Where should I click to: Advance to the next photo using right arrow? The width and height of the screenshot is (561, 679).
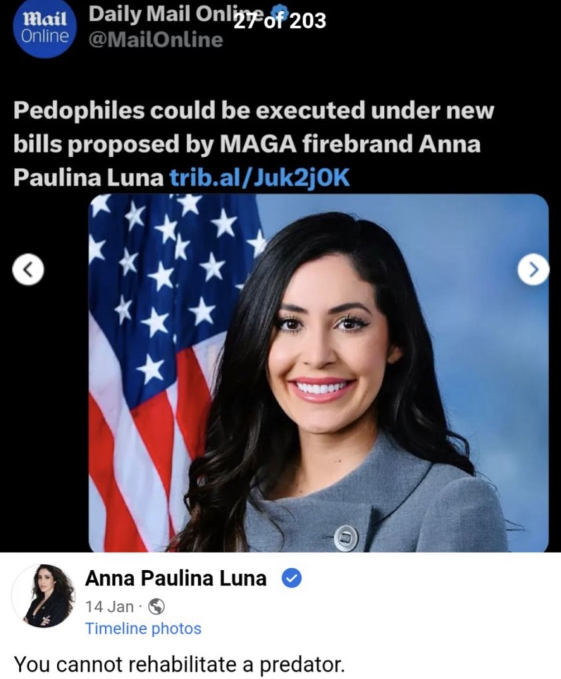[533, 269]
